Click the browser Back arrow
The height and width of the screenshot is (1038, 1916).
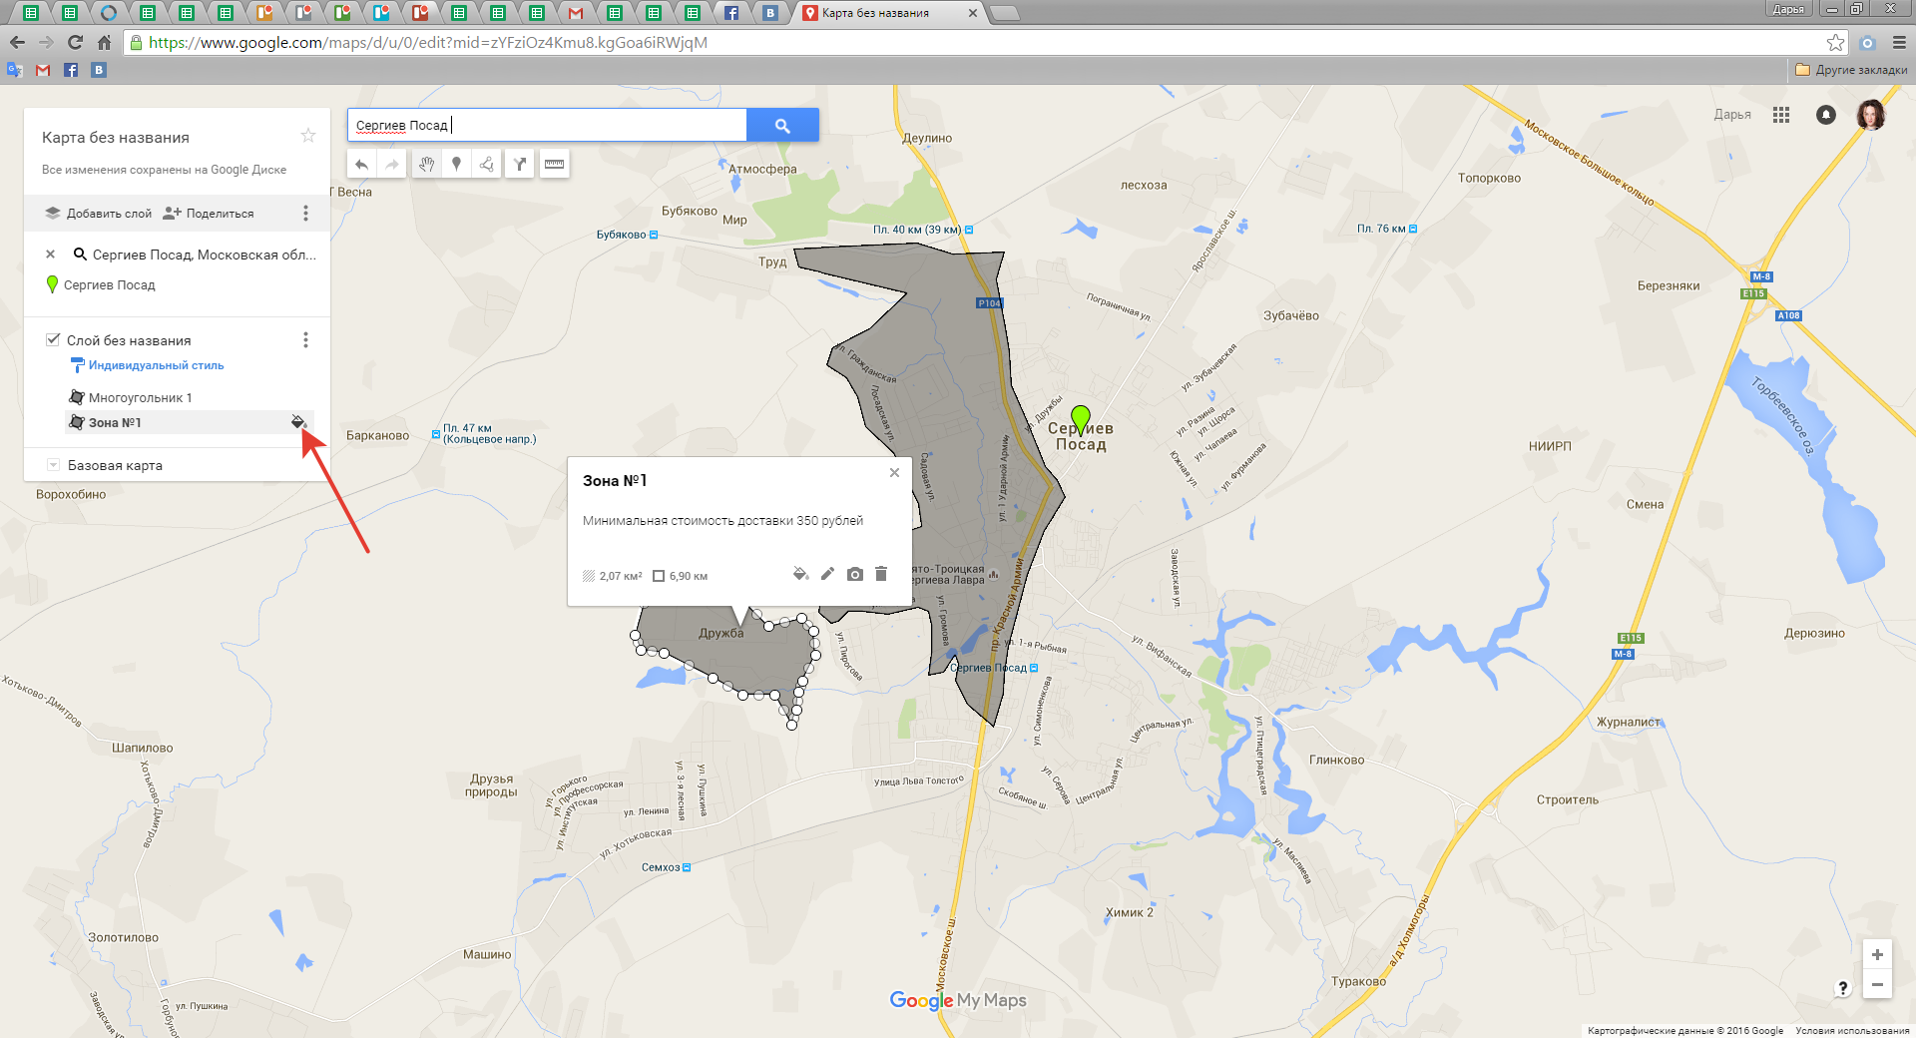[x=17, y=42]
